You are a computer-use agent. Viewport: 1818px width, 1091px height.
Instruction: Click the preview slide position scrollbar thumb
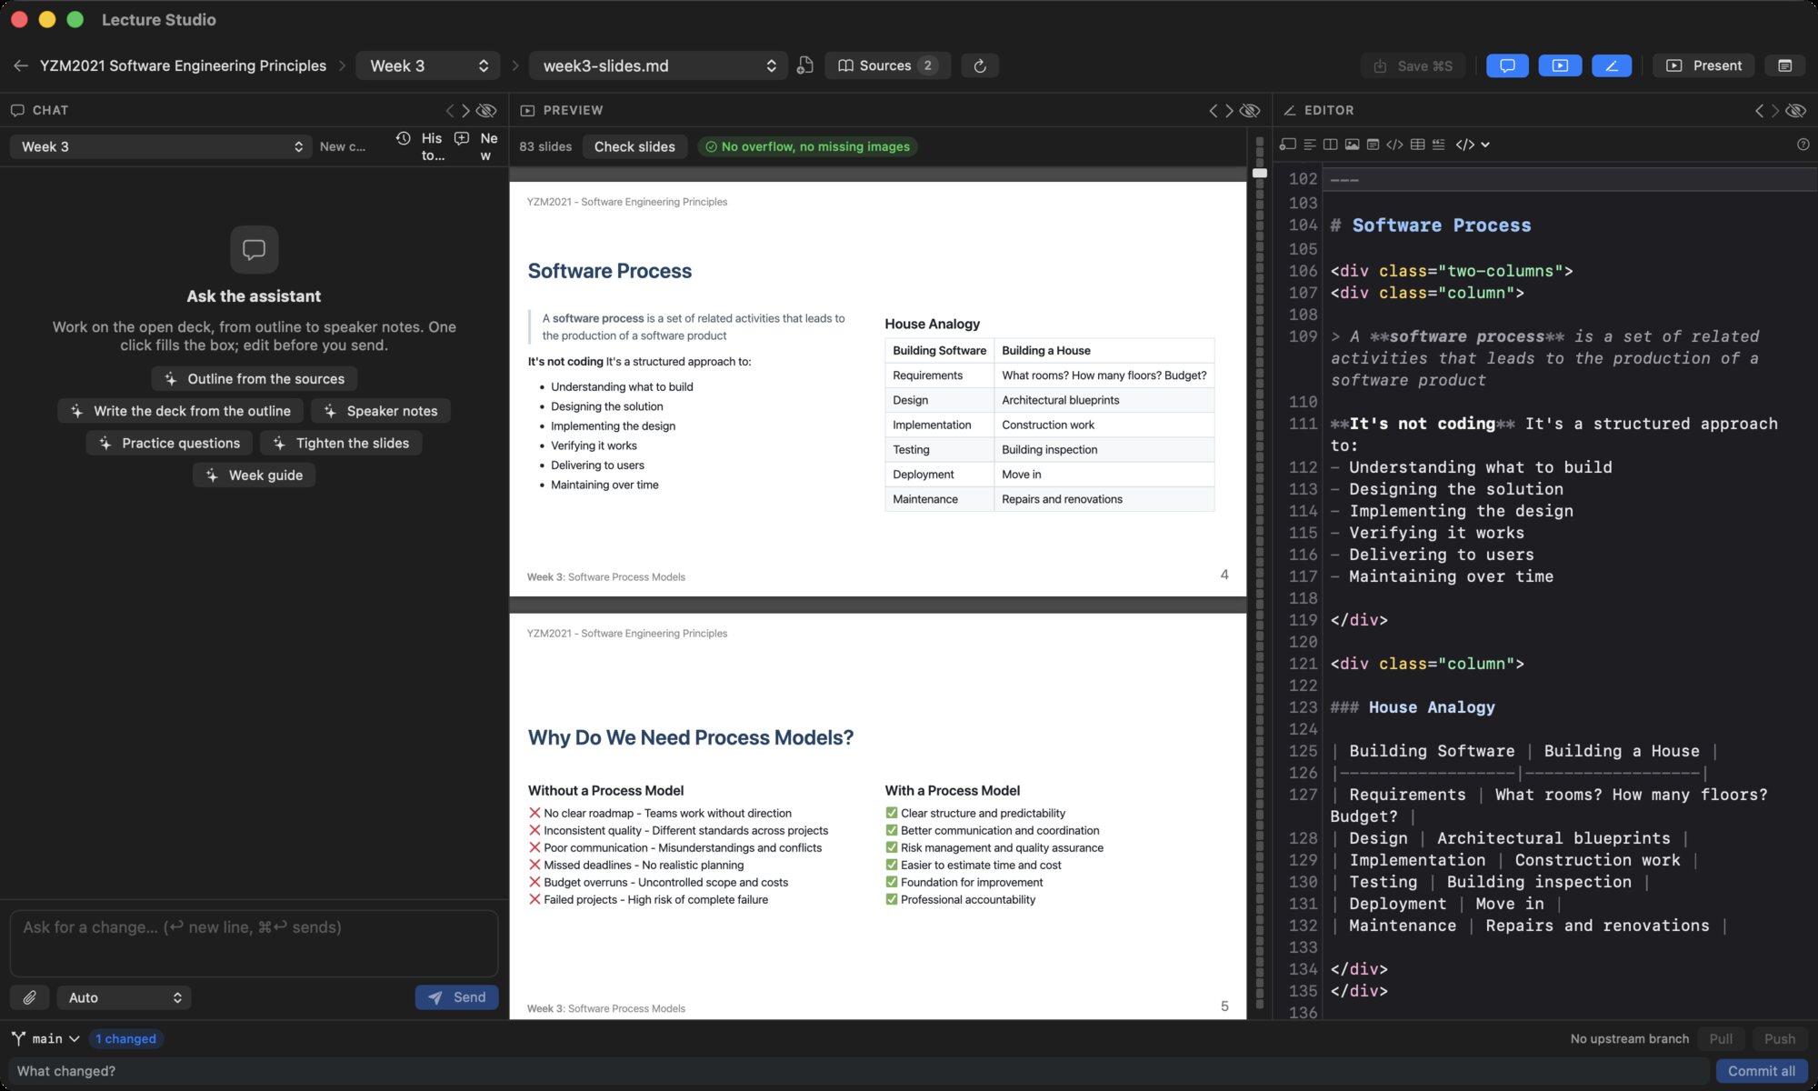coord(1259,173)
